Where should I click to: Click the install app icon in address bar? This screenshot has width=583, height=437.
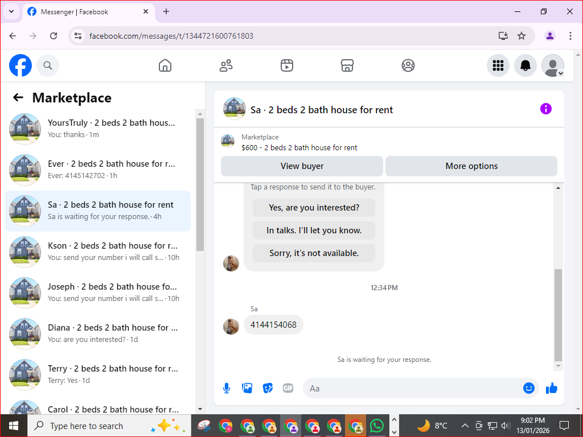pos(503,36)
